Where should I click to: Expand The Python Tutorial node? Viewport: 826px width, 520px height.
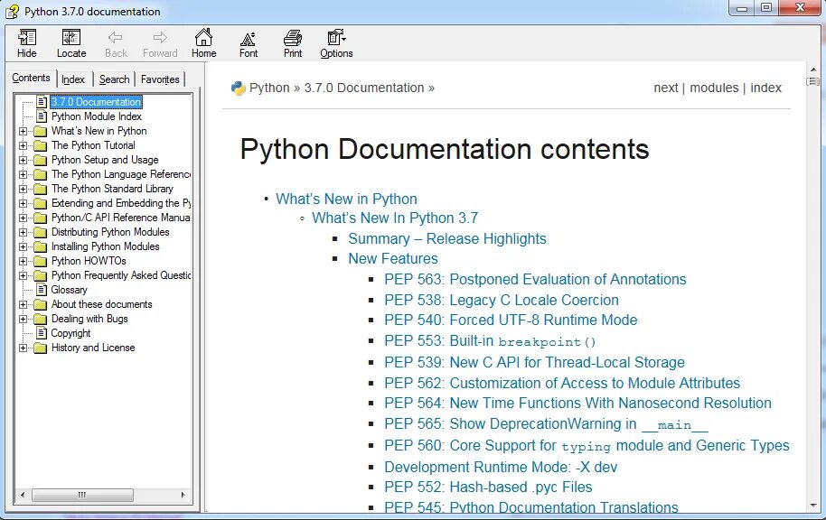click(23, 145)
